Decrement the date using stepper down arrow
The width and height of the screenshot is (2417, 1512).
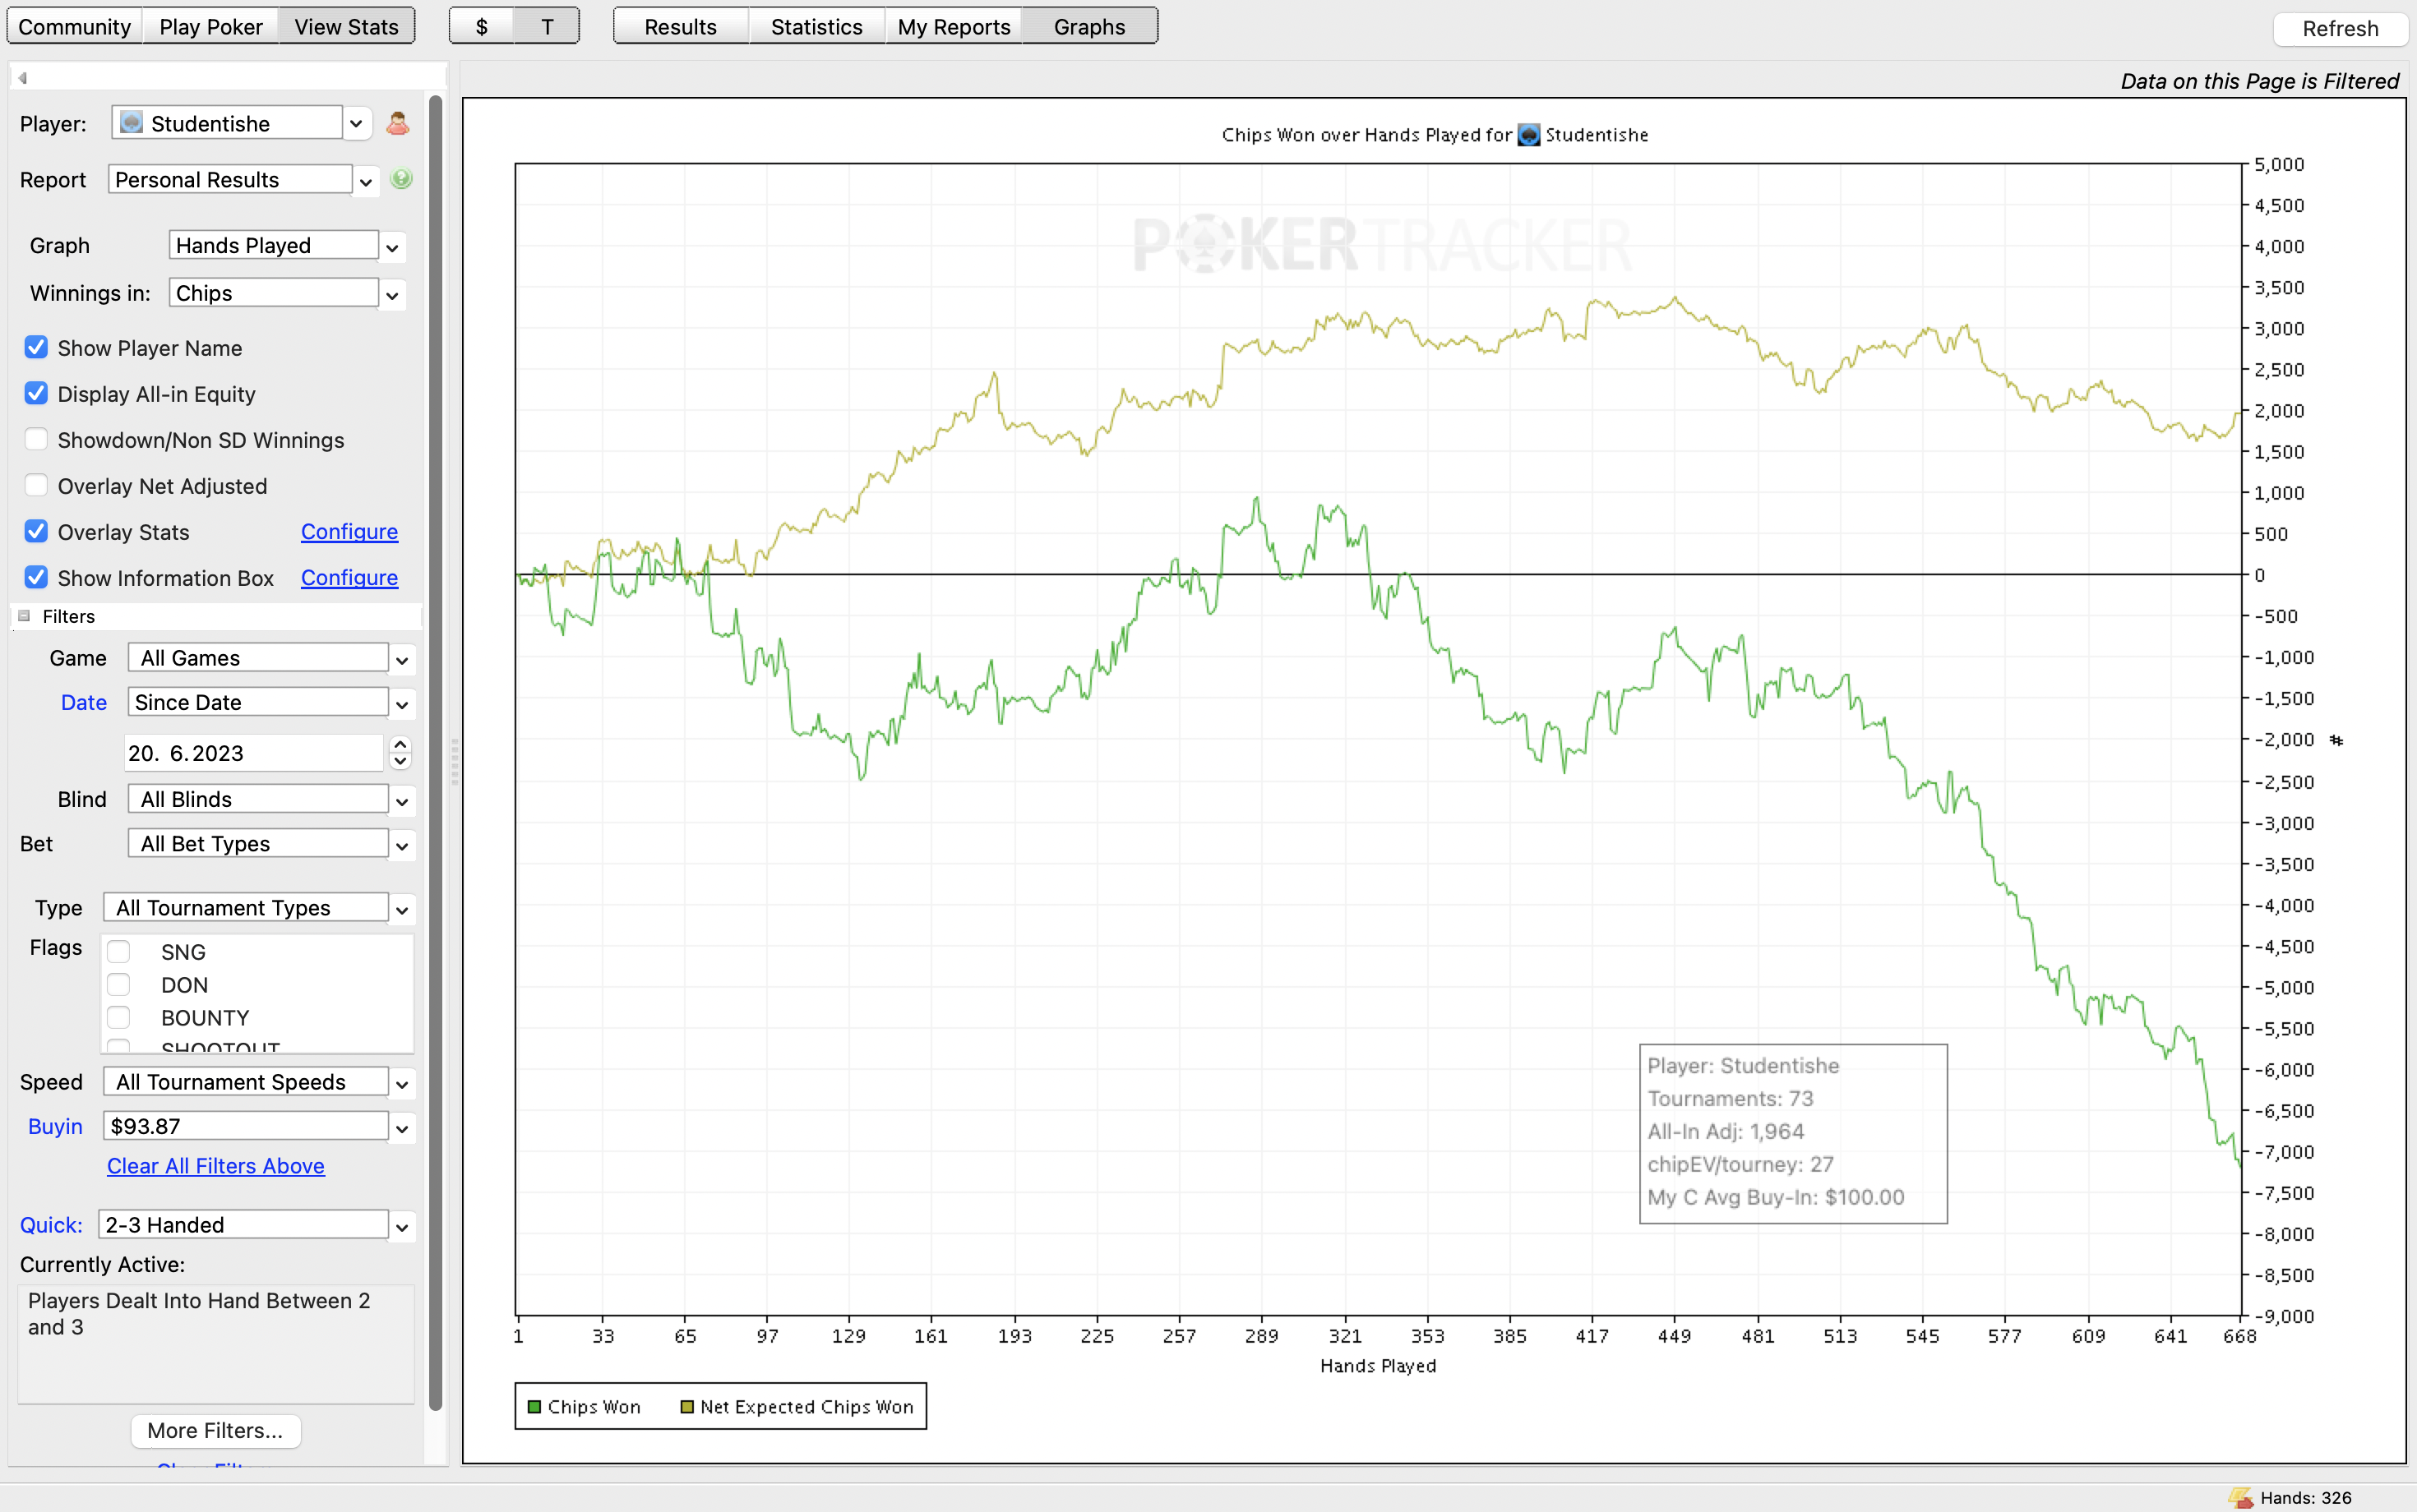(400, 762)
